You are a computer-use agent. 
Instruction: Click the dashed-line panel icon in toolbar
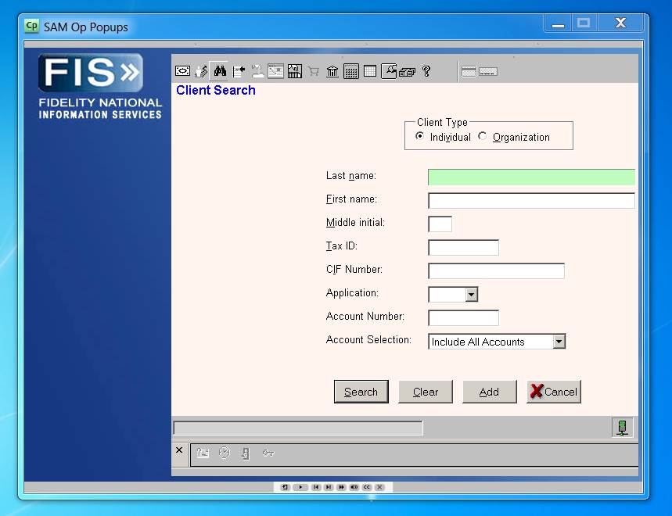[487, 71]
